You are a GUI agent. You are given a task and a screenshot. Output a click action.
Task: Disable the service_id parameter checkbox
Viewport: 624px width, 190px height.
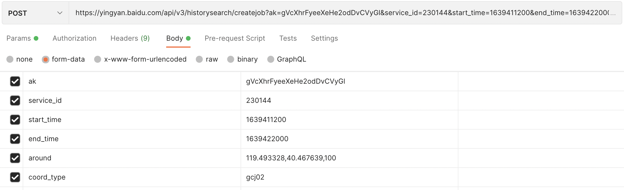click(x=15, y=101)
